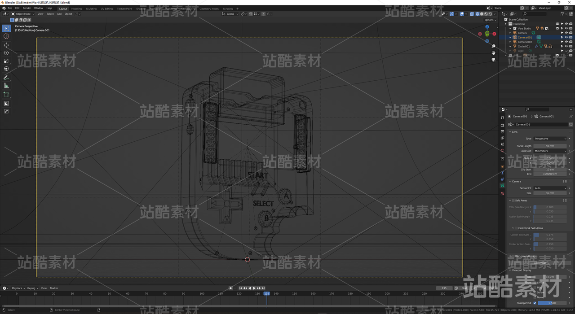Image resolution: width=575 pixels, height=314 pixels.
Task: Activate the Cursor tool
Action: click(6, 36)
